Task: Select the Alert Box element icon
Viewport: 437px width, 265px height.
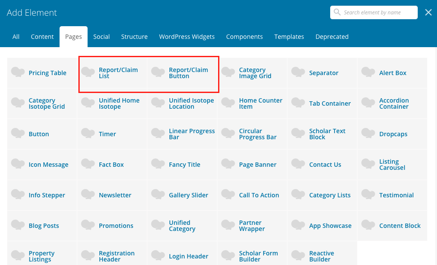Action: (368, 72)
